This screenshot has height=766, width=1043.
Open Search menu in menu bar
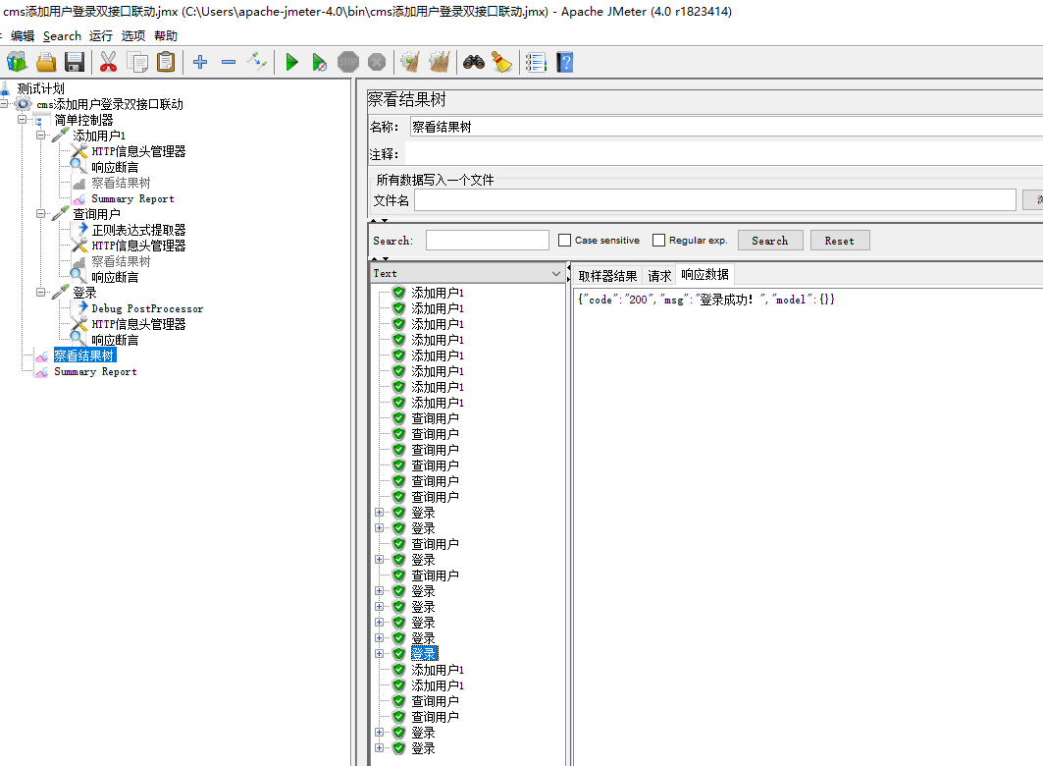(x=62, y=36)
